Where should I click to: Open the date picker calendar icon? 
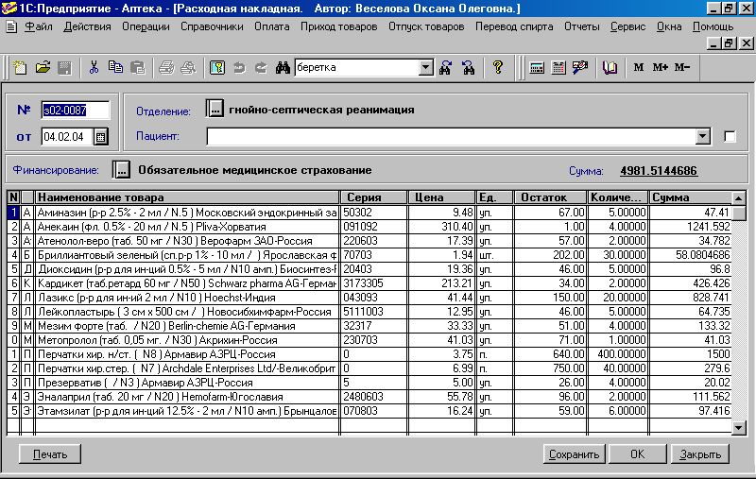(x=100, y=137)
